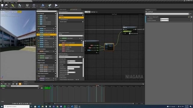This screenshot has height=108, width=193.
Task: Switch to the Curves tab
Action: (3, 82)
